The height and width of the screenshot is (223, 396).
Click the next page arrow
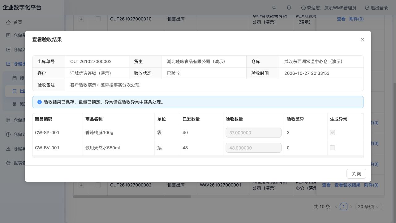click(351, 207)
